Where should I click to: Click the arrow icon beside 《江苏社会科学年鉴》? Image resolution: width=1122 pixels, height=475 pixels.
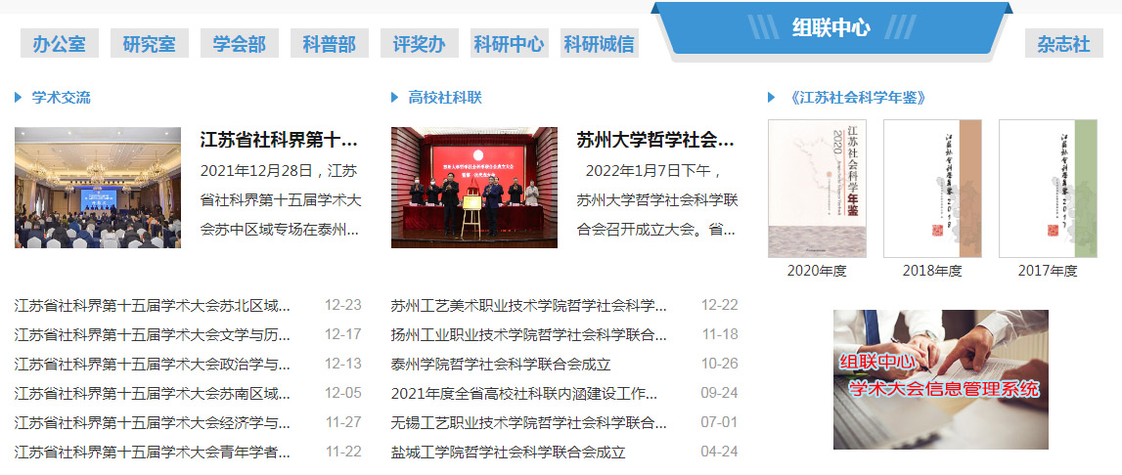pyautogui.click(x=772, y=98)
